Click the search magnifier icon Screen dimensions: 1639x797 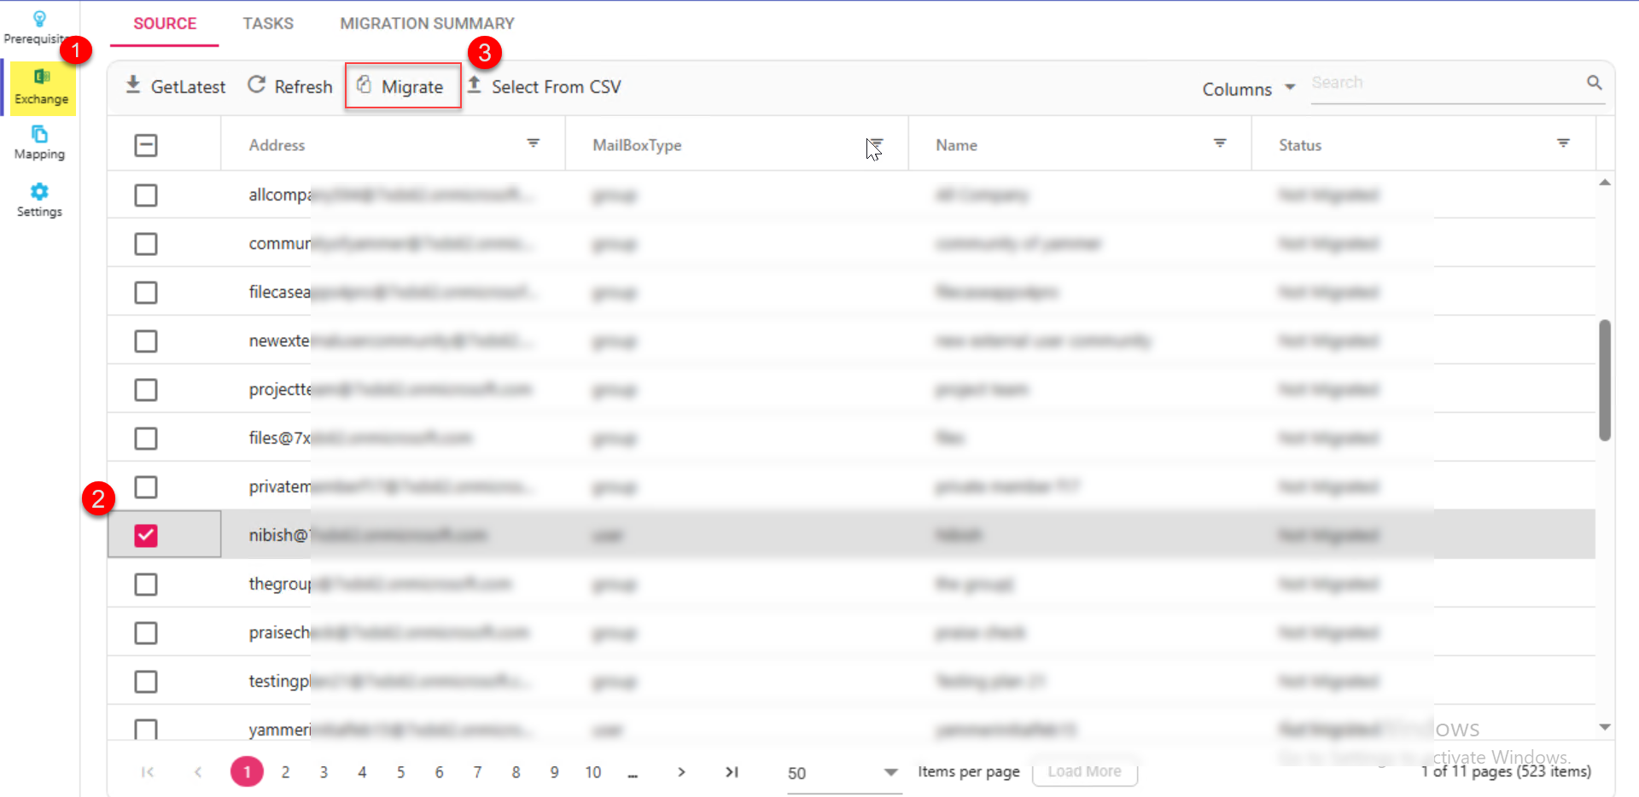coord(1594,83)
